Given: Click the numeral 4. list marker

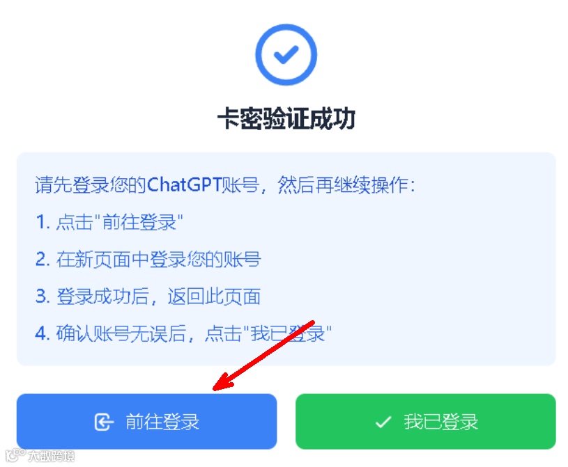Looking at the screenshot, I should pos(43,333).
